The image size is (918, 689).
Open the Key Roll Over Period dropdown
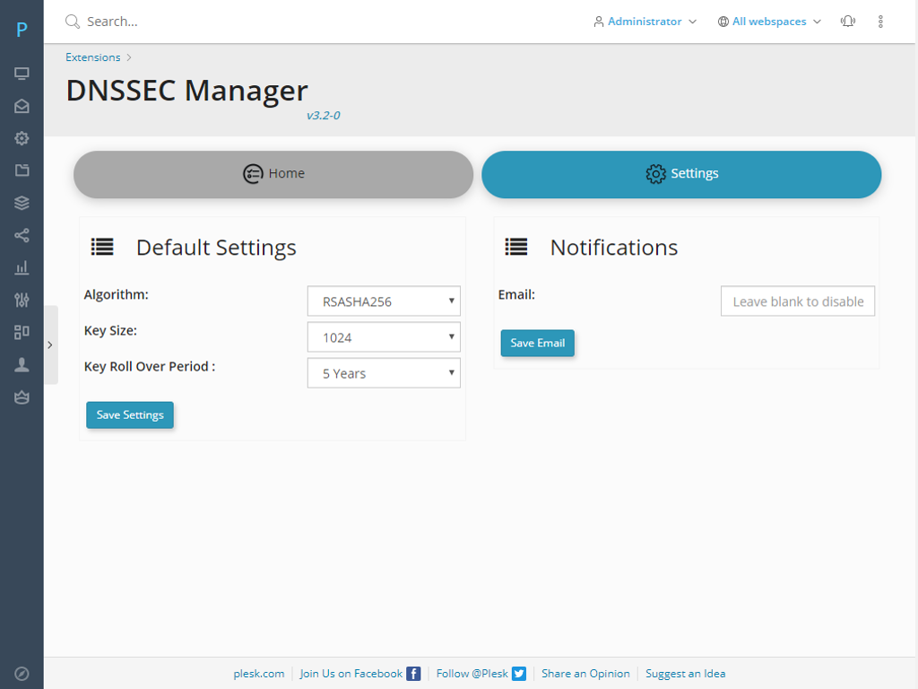click(384, 373)
